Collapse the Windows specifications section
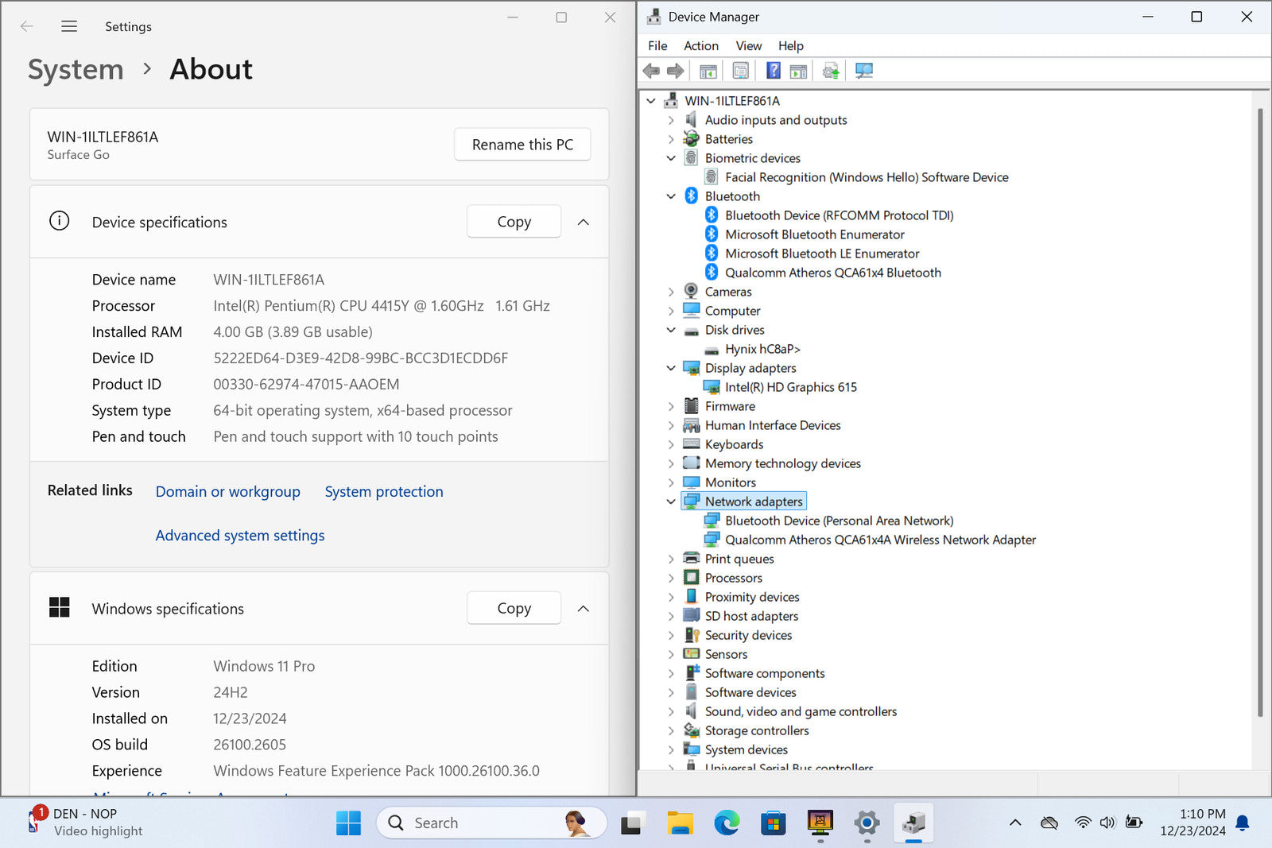Screen dimensions: 1272x848 [583, 609]
